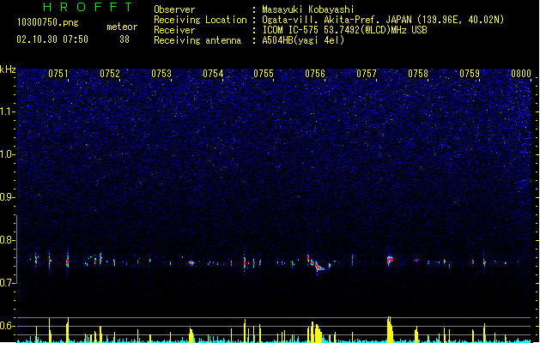This screenshot has width=540, height=343.
Task: Click the 0755 time marker
Action: pyautogui.click(x=264, y=74)
